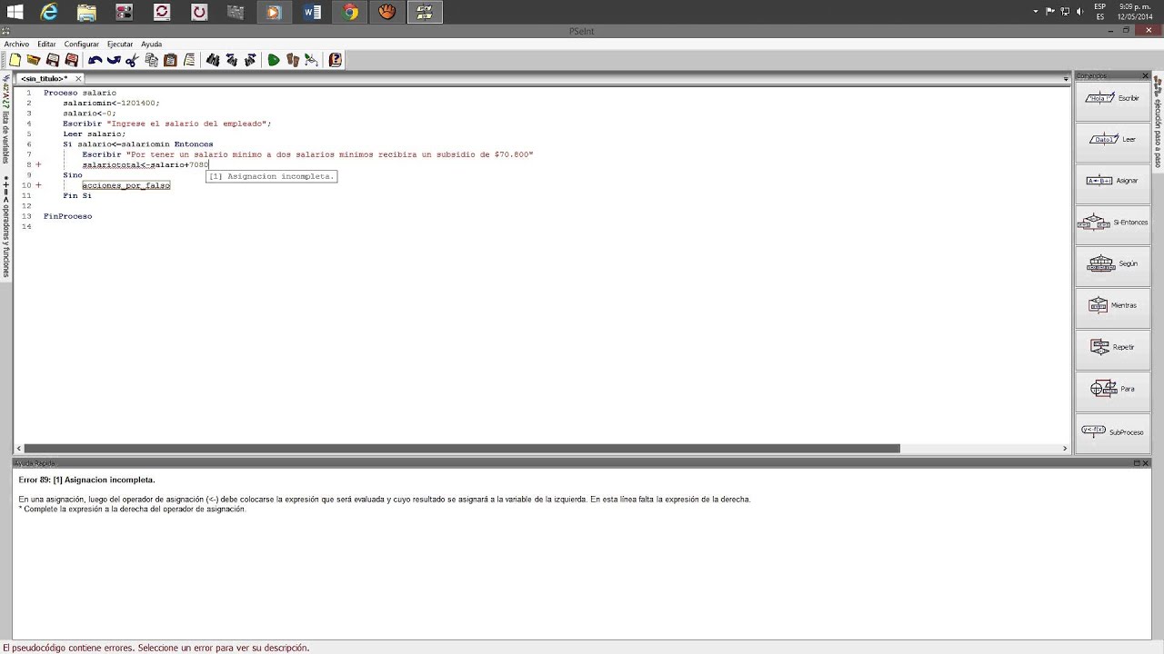Open the 'operadores y funciones' side panel
Viewport: 1164px width, 654px height.
(x=5, y=225)
